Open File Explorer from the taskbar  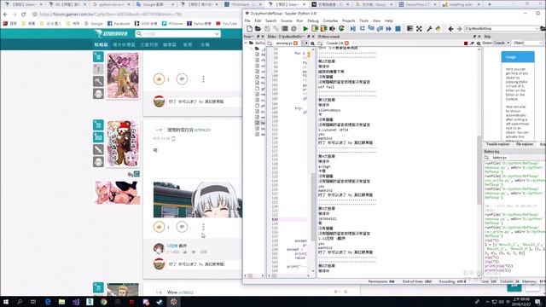(x=61, y=302)
